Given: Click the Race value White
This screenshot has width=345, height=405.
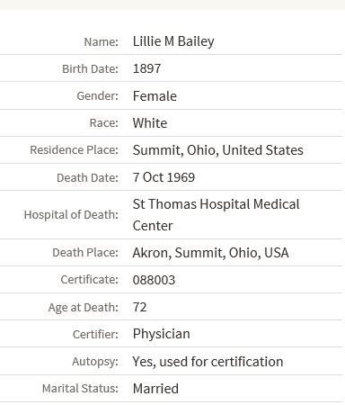Looking at the screenshot, I should [x=150, y=123].
